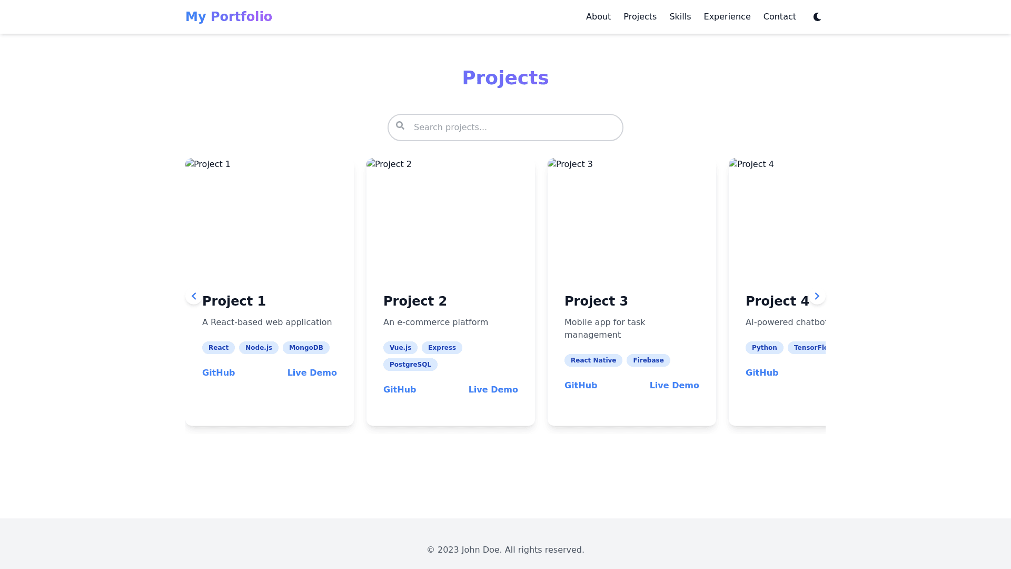This screenshot has height=569, width=1011.
Task: Click the Project 1 image thumbnail
Action: (x=269, y=221)
